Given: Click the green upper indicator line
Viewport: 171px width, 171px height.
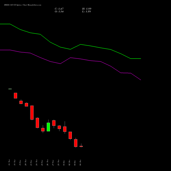Looking at the screenshot, I should click(70, 49).
